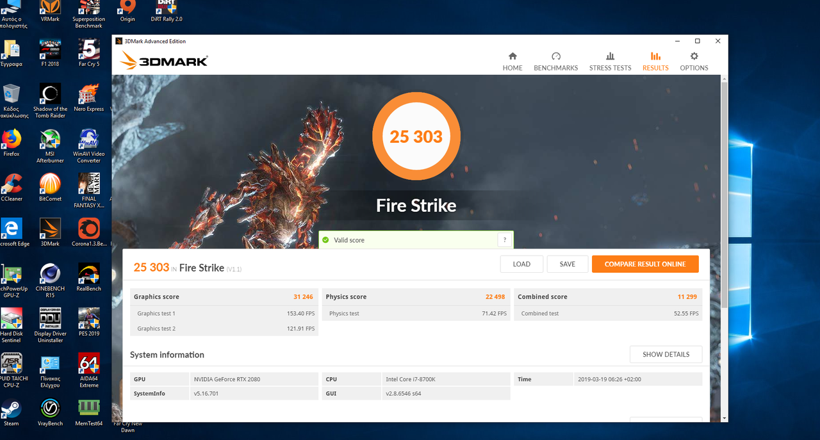Screen dimensions: 820x440
Task: Launch the AIDA64 Extreme desktop icon
Action: pyautogui.click(x=88, y=370)
